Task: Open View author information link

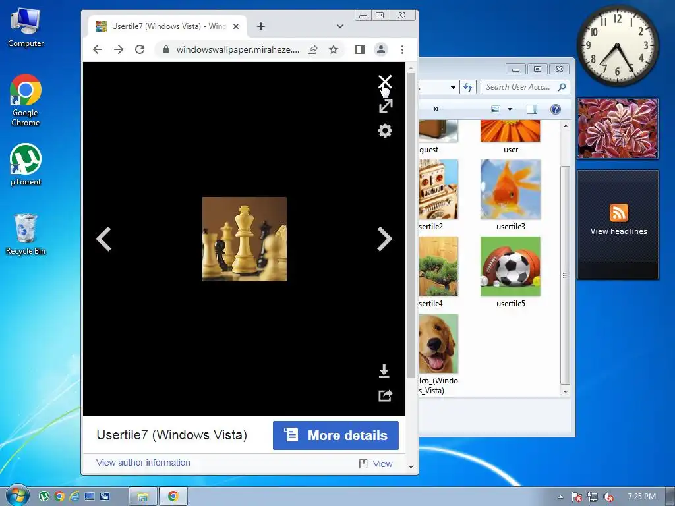Action: (143, 463)
